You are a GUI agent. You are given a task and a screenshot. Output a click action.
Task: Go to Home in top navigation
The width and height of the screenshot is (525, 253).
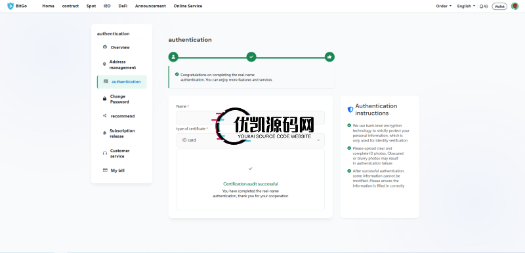pyautogui.click(x=48, y=6)
